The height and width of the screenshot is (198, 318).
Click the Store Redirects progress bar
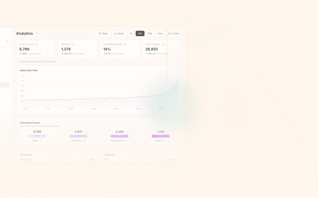(x=120, y=136)
